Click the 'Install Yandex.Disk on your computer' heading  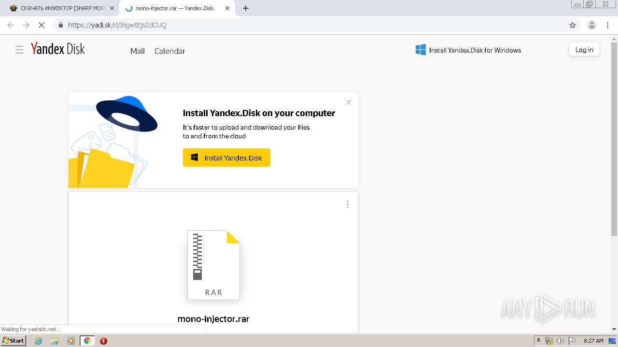259,113
